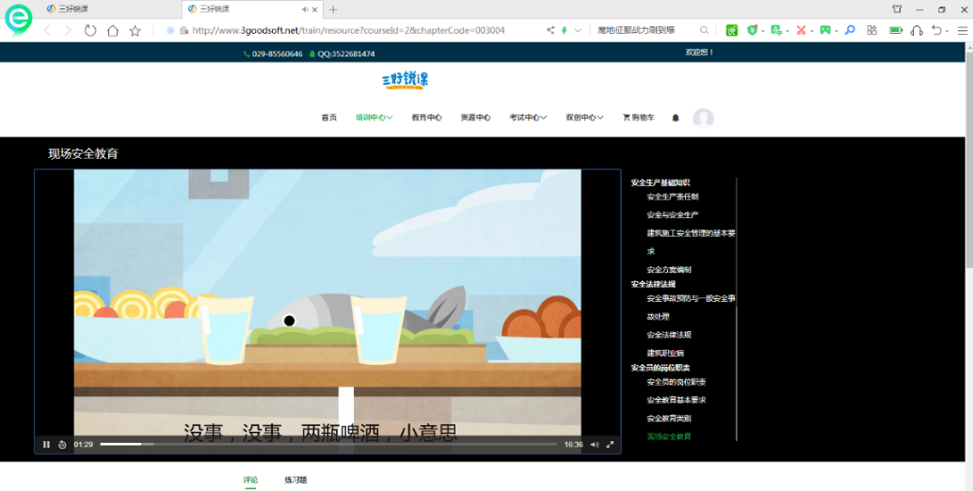The width and height of the screenshot is (973, 491).
Task: Click the replay/rewind icon in the player
Action: coord(62,444)
